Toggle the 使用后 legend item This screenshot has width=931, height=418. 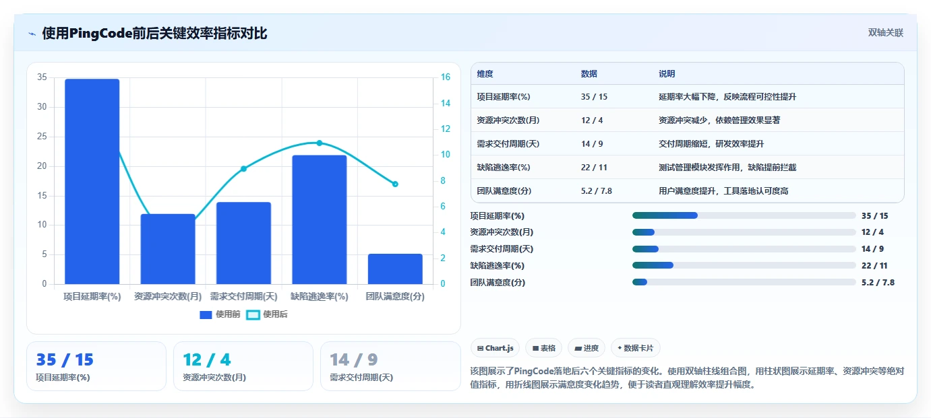pyautogui.click(x=267, y=314)
